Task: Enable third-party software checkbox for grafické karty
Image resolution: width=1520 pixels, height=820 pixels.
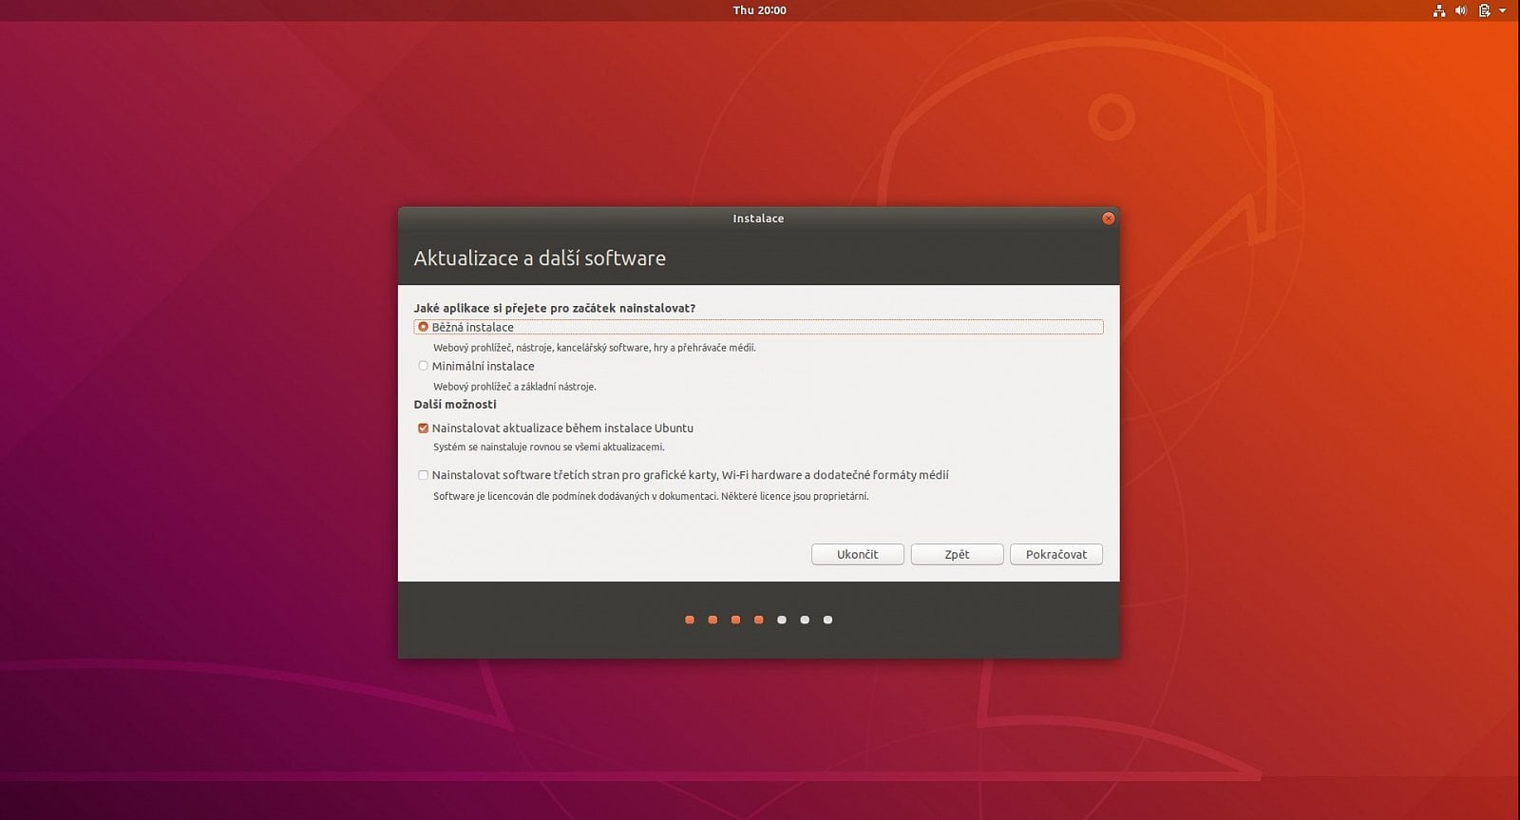Action: (x=424, y=475)
